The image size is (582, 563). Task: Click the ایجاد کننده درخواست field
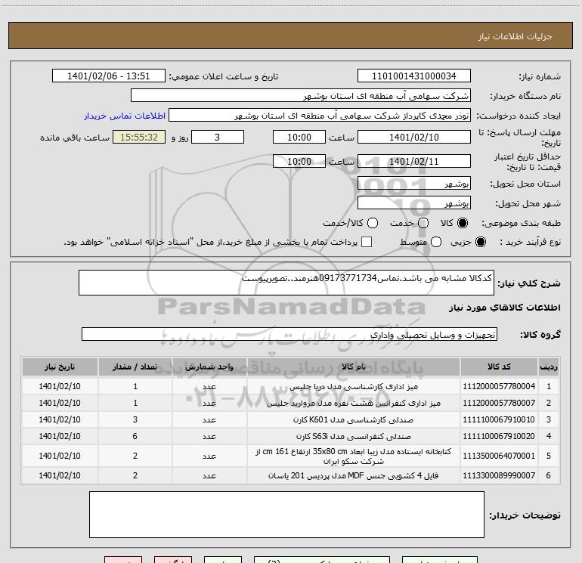320,116
